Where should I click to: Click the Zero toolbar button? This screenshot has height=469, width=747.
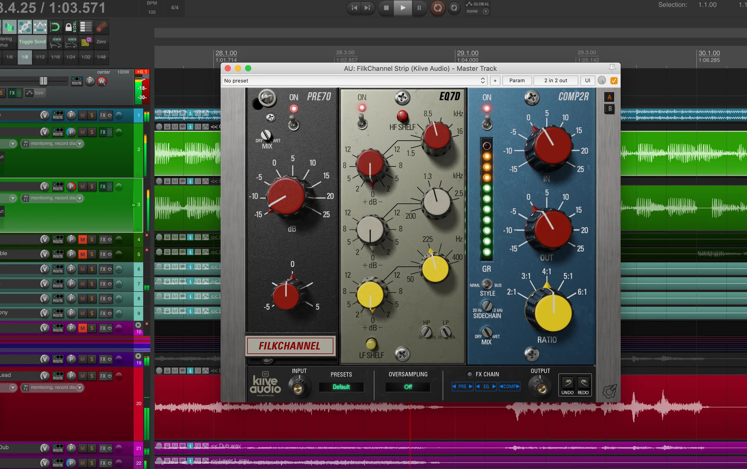tap(101, 42)
